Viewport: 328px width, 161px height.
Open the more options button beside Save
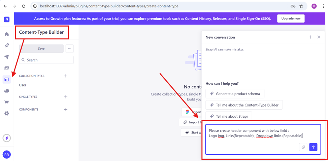[70, 49]
